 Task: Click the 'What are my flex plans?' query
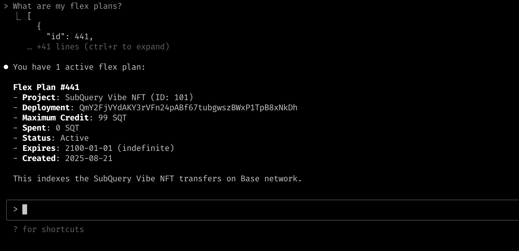[67, 6]
